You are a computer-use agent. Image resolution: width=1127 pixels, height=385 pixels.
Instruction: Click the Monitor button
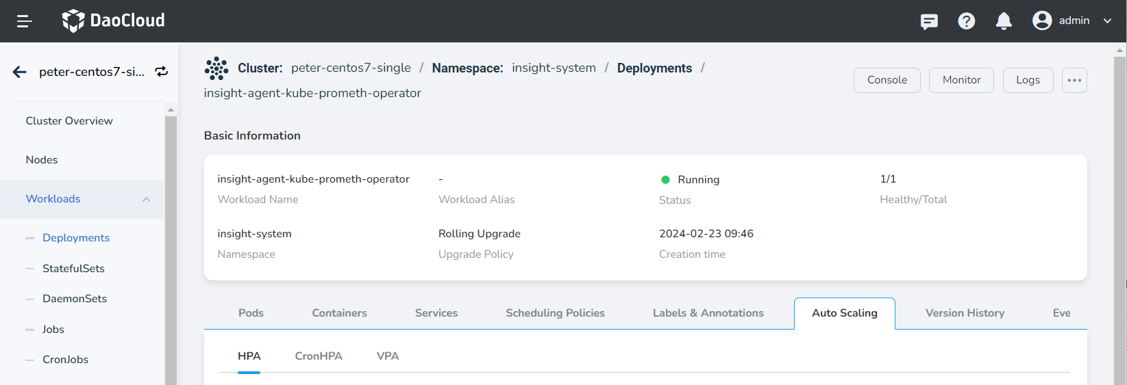(x=961, y=80)
